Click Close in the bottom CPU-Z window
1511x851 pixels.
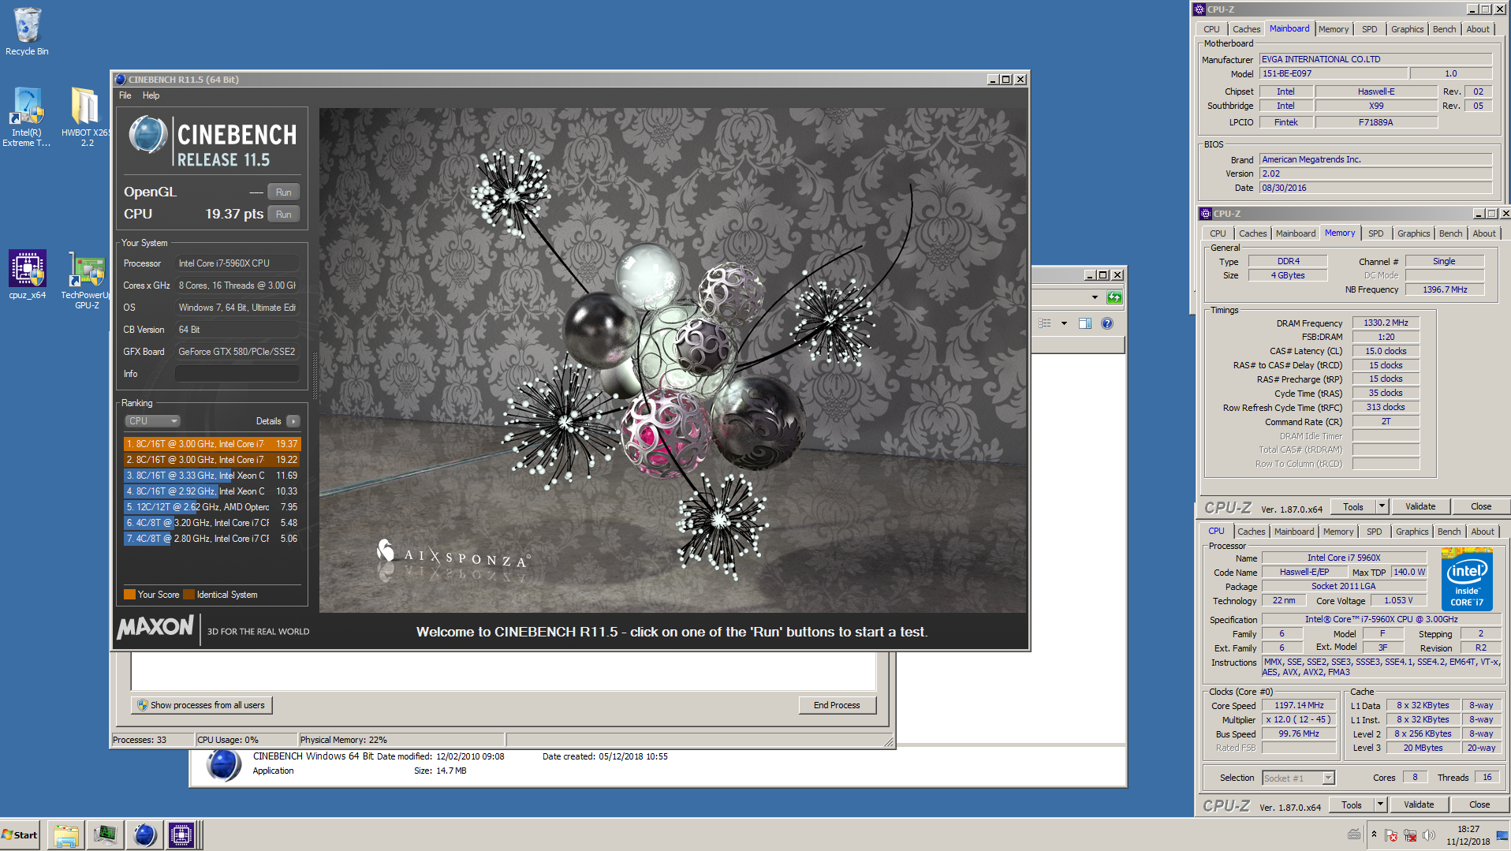click(x=1479, y=804)
